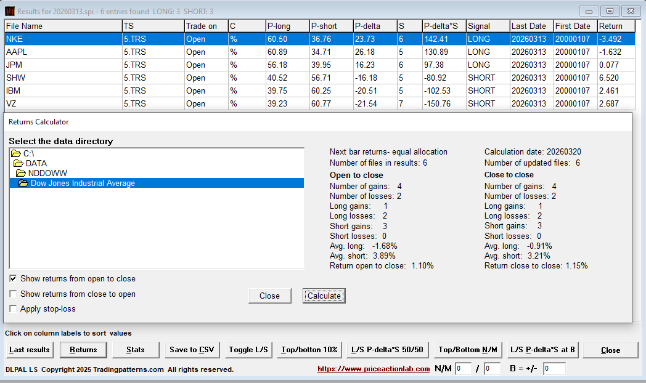
Task: Click the B = +/- input field
Action: pyautogui.click(x=554, y=369)
